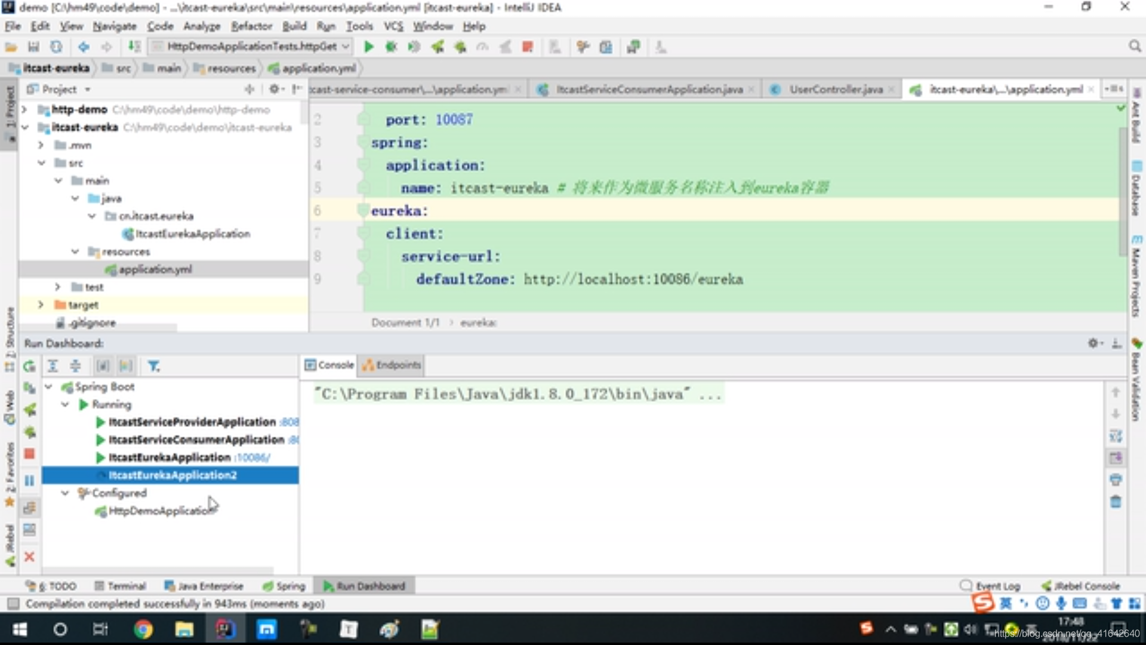1146x645 pixels.
Task: Click Collapse All icon in Run Dashboard toolbar
Action: [75, 366]
